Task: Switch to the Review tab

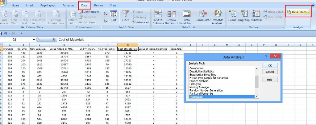Action: (98, 6)
